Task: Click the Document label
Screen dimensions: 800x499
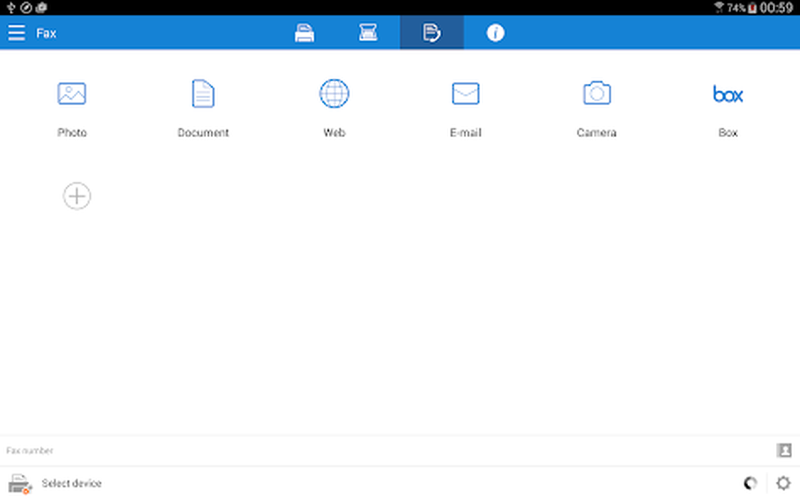Action: pyautogui.click(x=203, y=133)
